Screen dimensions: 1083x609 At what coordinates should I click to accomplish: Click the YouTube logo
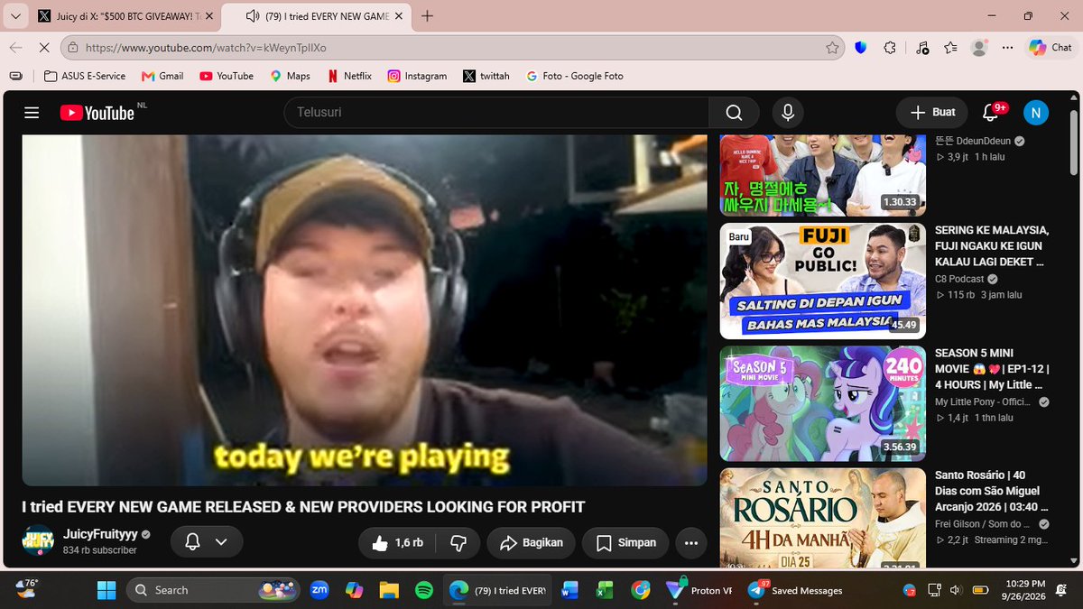click(97, 113)
